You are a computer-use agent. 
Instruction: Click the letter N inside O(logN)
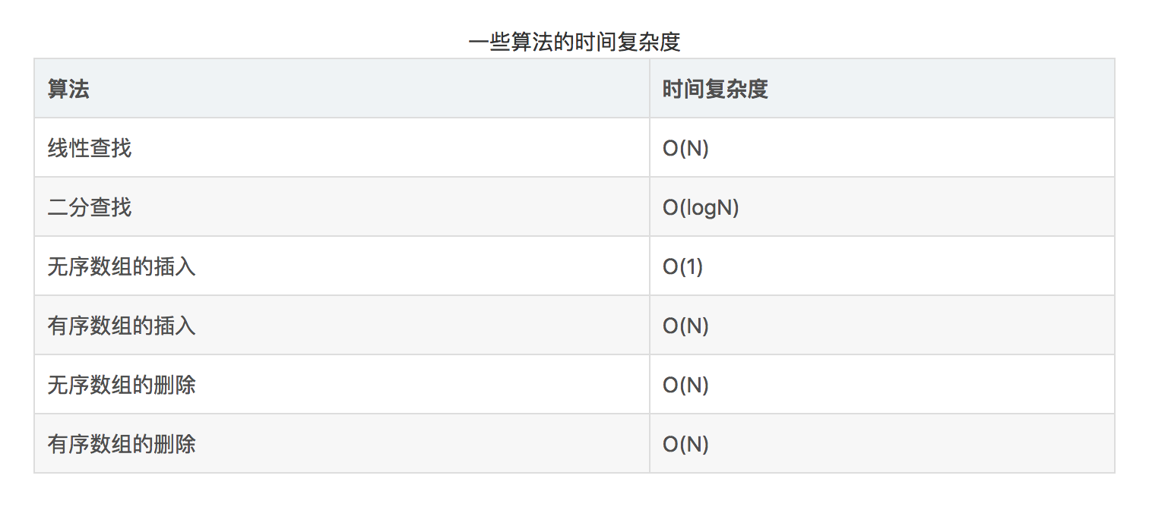[x=724, y=207]
